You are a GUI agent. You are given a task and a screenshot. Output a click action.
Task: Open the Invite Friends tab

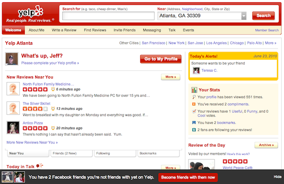[x=124, y=30]
